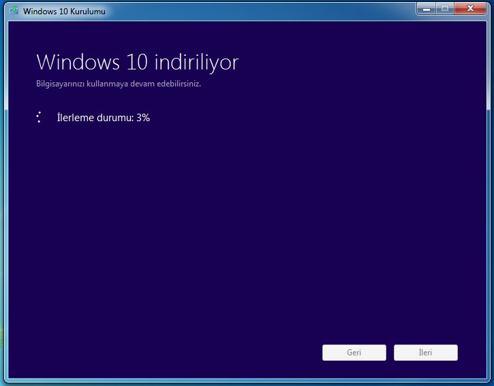
Task: Click the Windows 10 Kurulumu title bar icon
Action: tap(14, 11)
